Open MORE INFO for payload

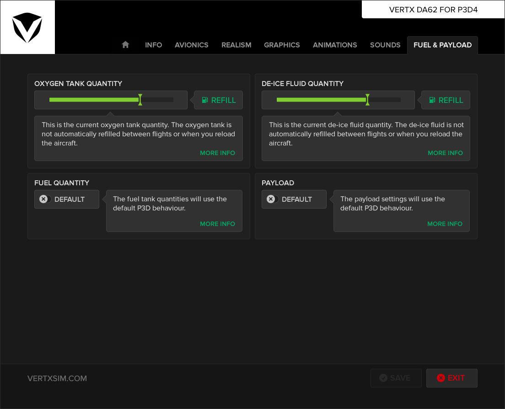(x=445, y=224)
